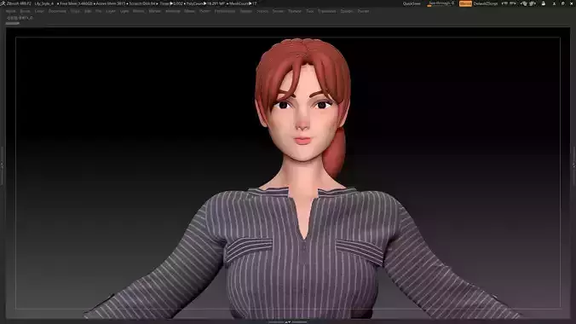
Task: Expand the left tray divider handle
Action: click(x=2, y=165)
